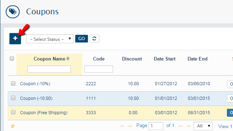Click date end 03/01/2015
This screenshot has width=233, height=131.
(x=199, y=98)
